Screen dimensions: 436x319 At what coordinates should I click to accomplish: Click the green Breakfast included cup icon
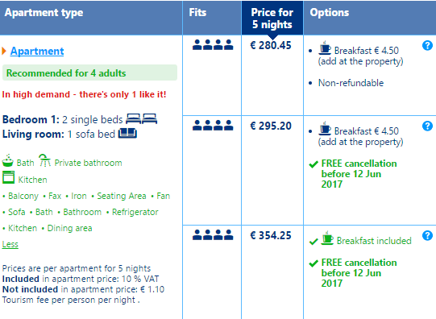(327, 238)
